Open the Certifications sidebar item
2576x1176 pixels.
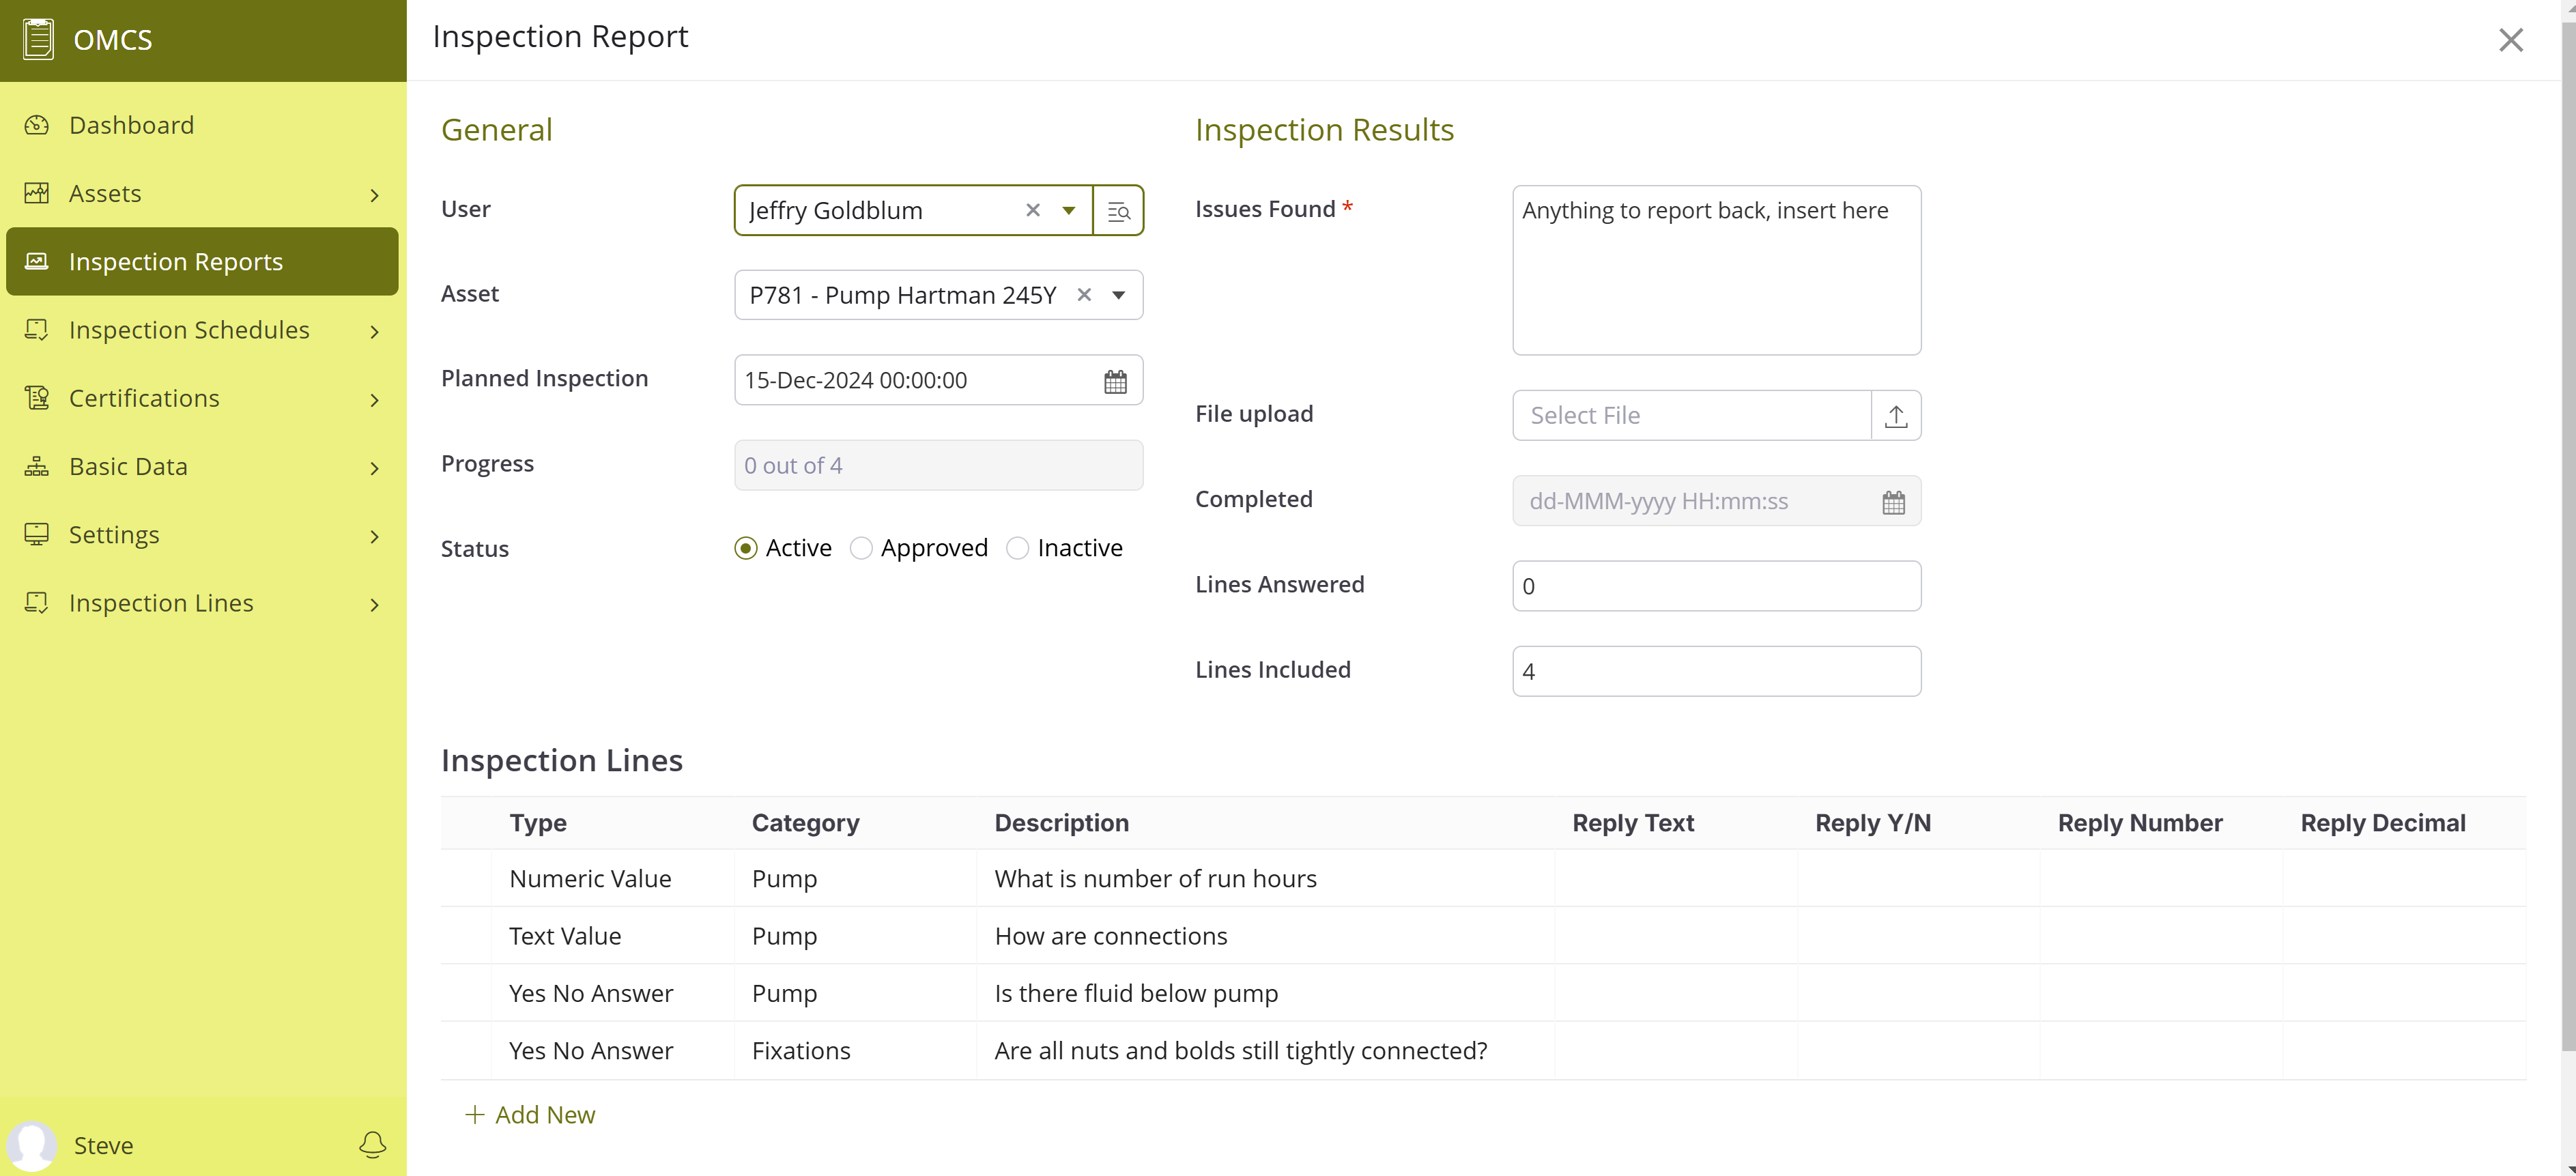[144, 398]
